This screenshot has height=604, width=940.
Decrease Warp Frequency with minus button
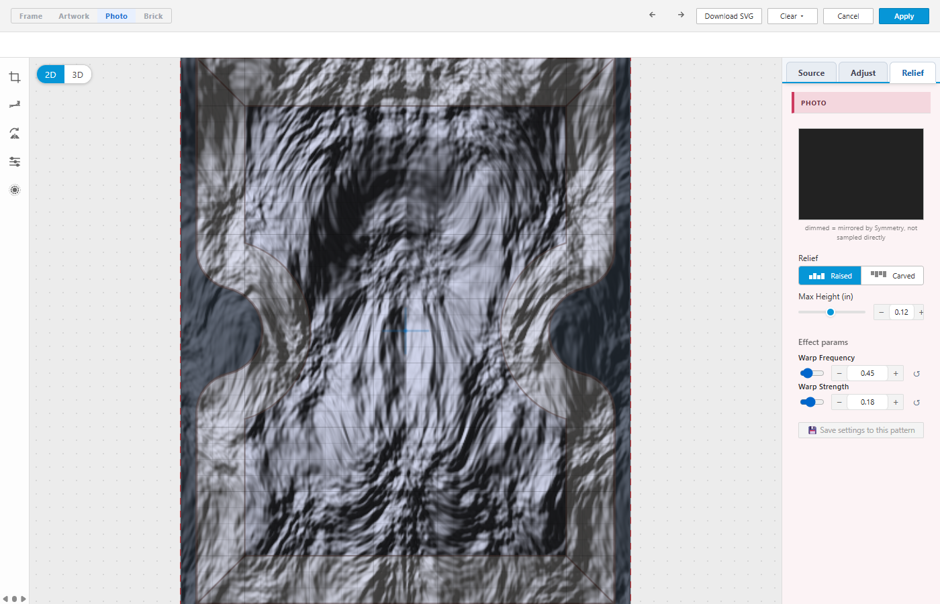coord(839,373)
